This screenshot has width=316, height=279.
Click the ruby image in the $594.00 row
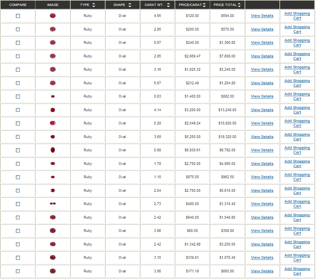coord(53,16)
